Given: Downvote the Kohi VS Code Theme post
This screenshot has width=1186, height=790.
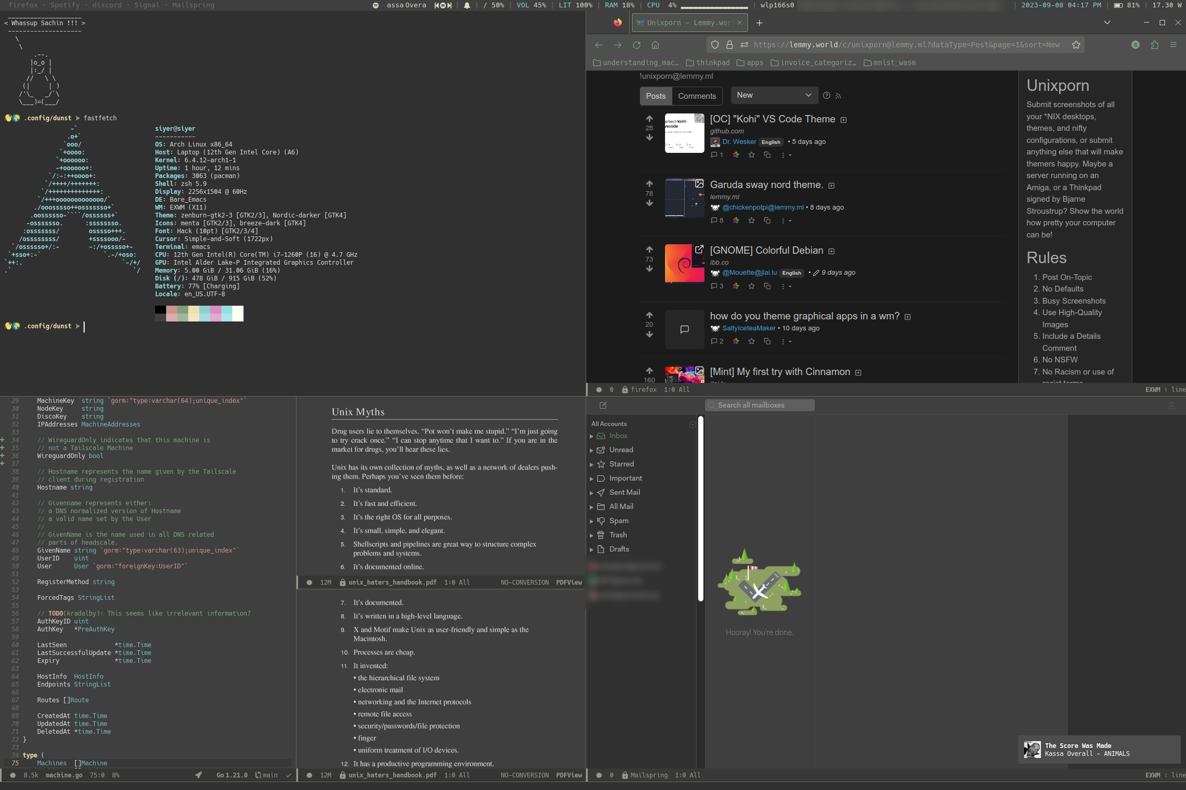Looking at the screenshot, I should pyautogui.click(x=649, y=138).
